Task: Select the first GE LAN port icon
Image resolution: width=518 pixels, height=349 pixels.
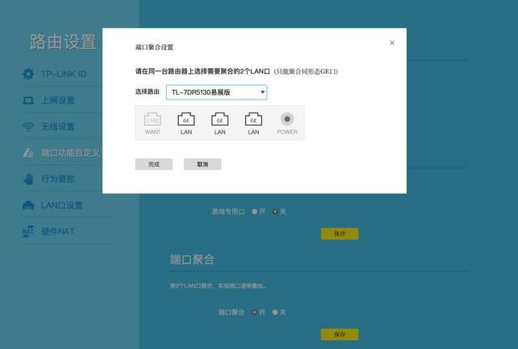Action: click(x=186, y=119)
